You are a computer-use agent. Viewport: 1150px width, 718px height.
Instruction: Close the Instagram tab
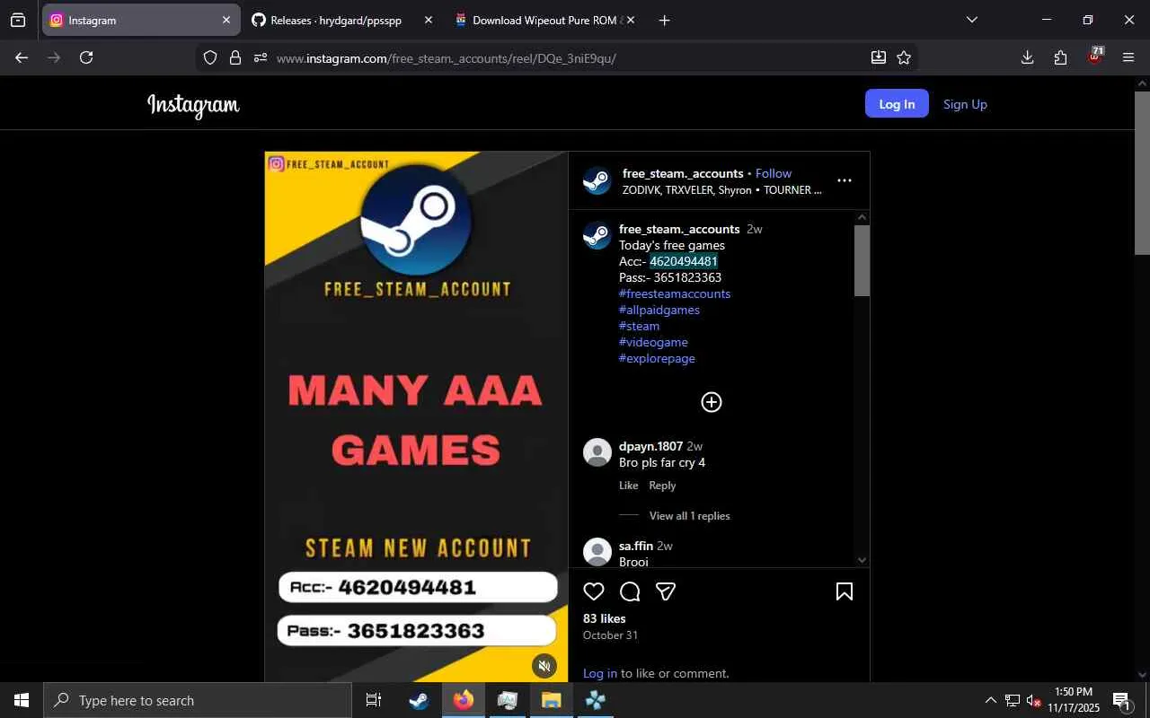226,20
